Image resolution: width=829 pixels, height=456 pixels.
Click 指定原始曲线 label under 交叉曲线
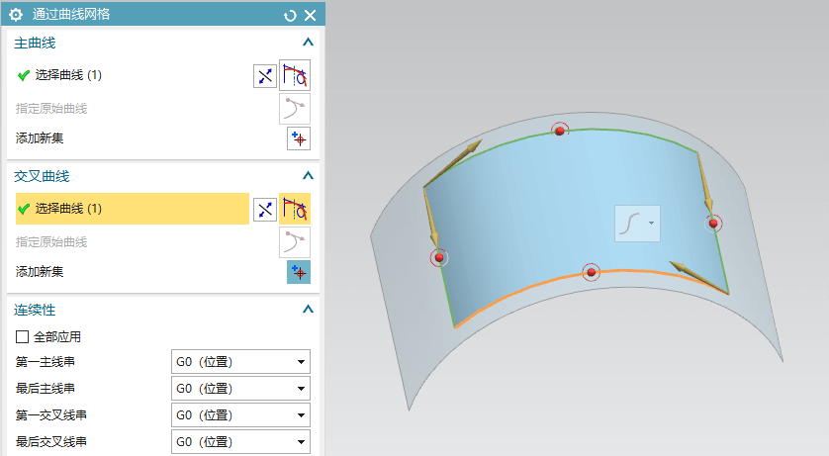point(51,242)
